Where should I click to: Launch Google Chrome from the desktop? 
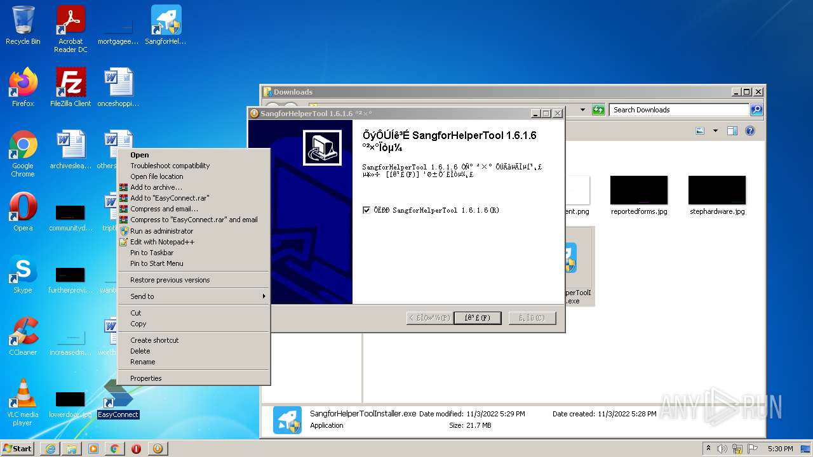tap(23, 154)
